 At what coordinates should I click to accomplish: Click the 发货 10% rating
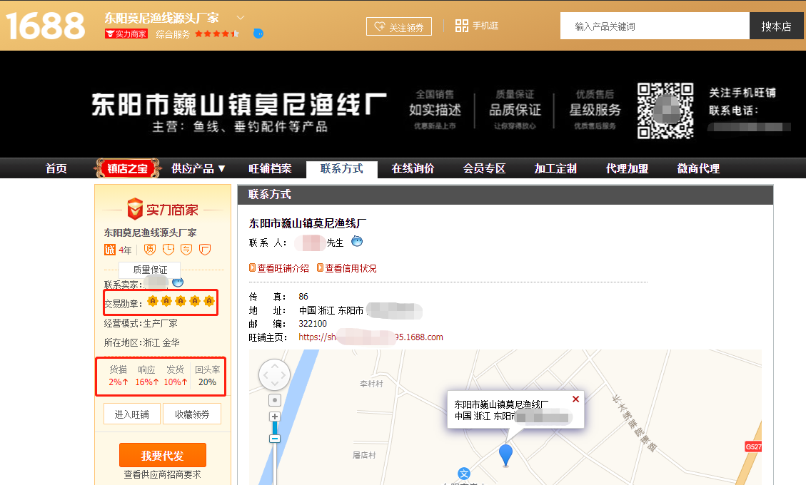(x=176, y=382)
